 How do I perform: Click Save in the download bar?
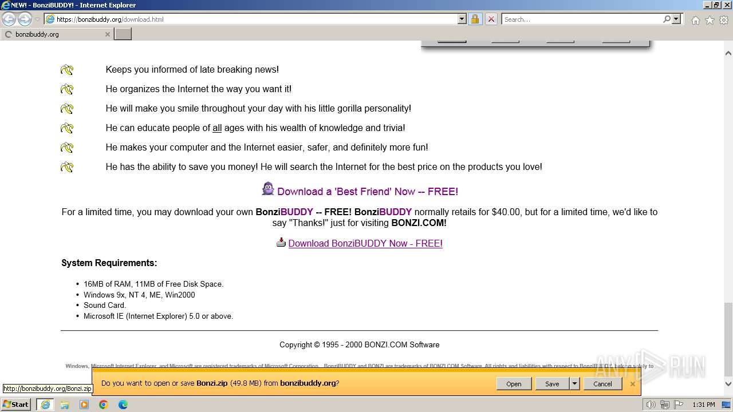[x=552, y=384]
